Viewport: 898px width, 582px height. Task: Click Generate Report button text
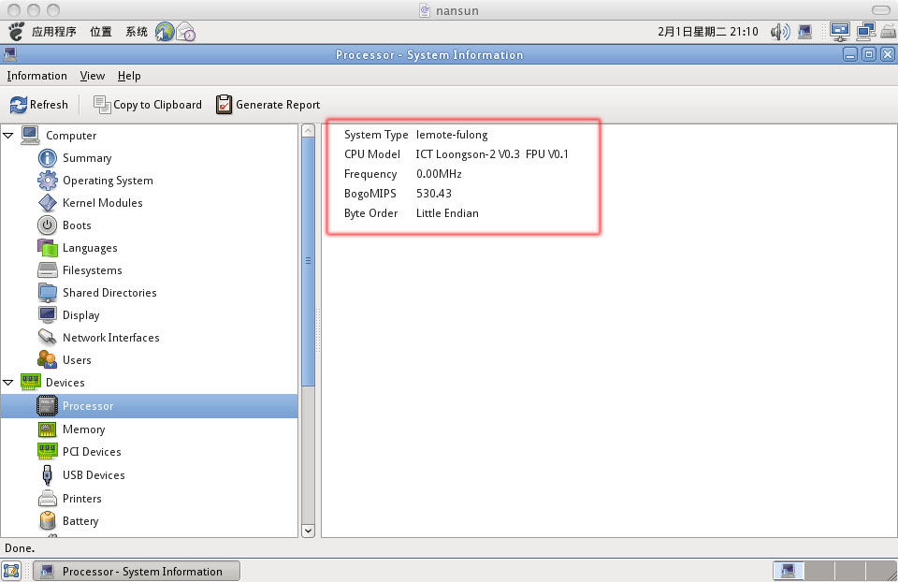pyautogui.click(x=278, y=105)
